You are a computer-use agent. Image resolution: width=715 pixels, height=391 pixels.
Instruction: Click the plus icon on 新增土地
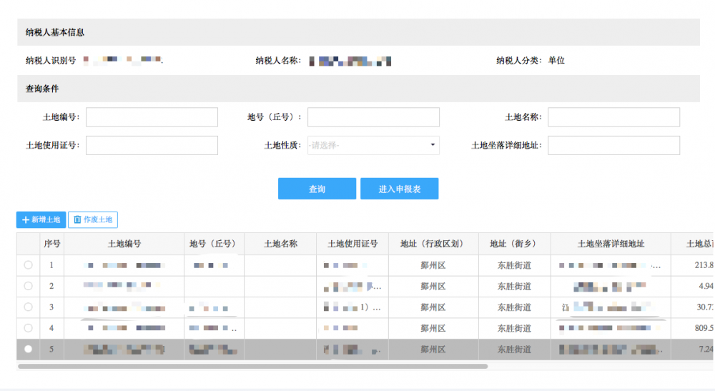26,219
